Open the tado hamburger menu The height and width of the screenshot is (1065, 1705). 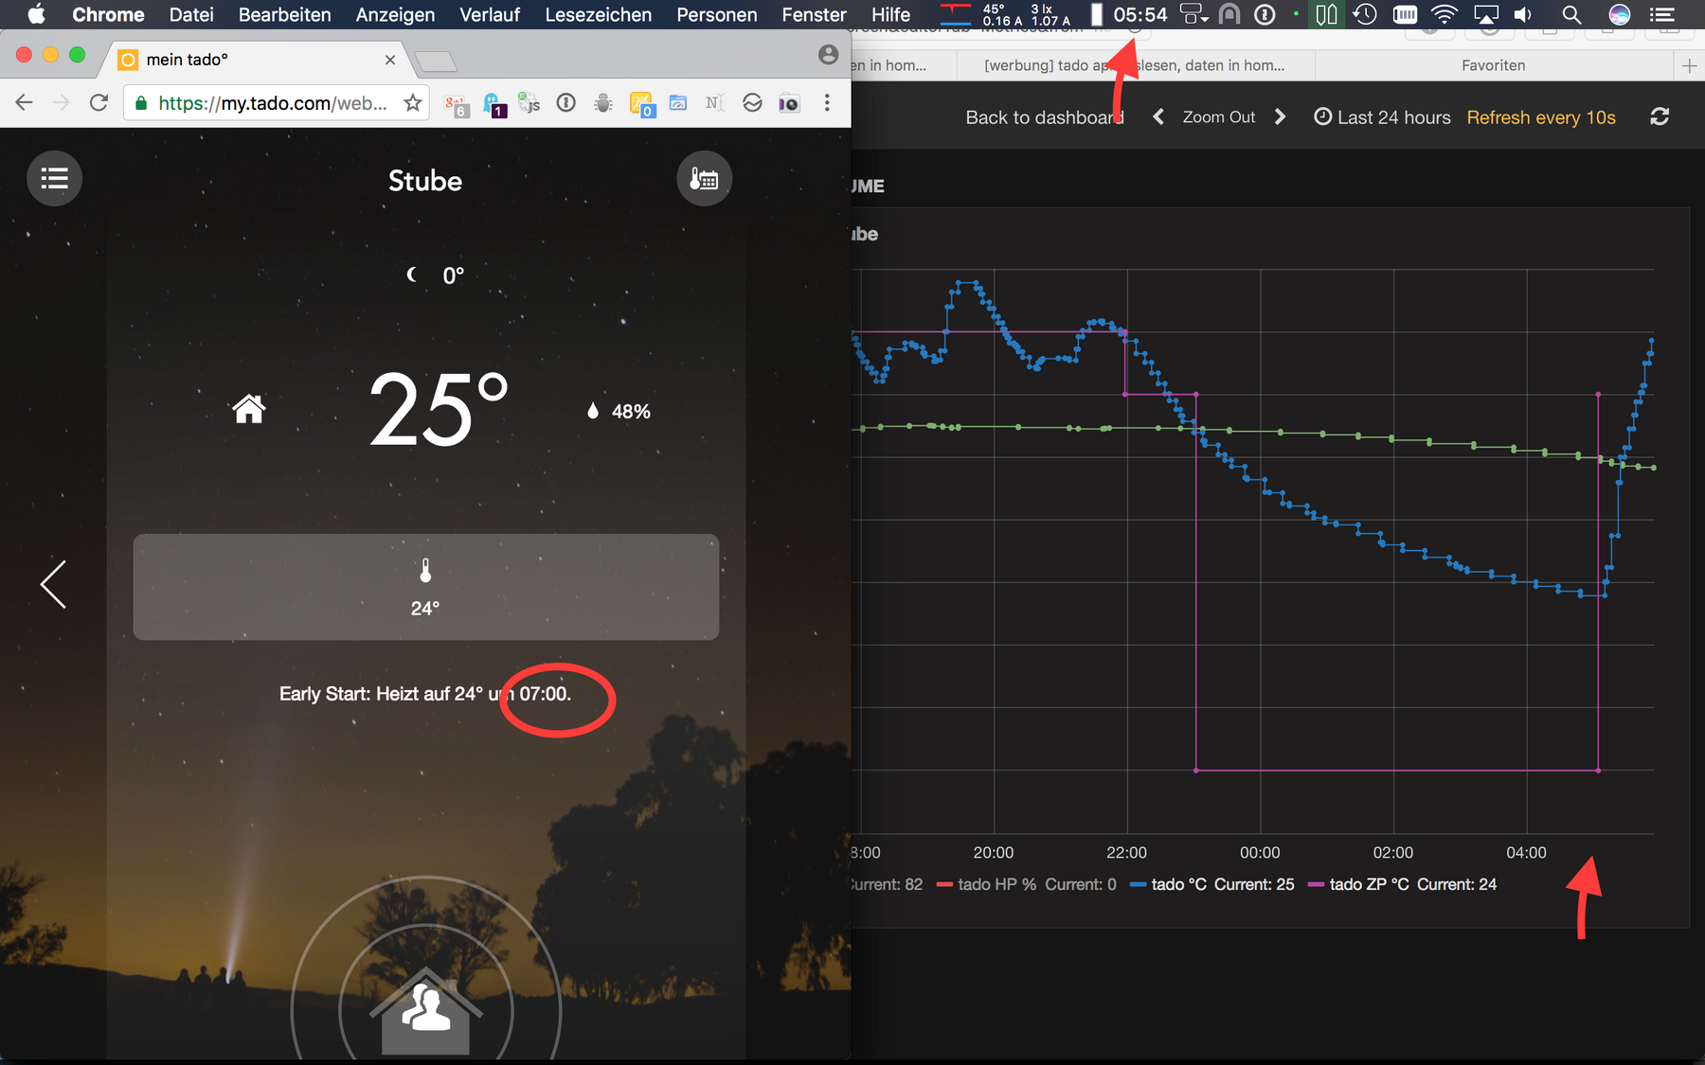pos(54,178)
